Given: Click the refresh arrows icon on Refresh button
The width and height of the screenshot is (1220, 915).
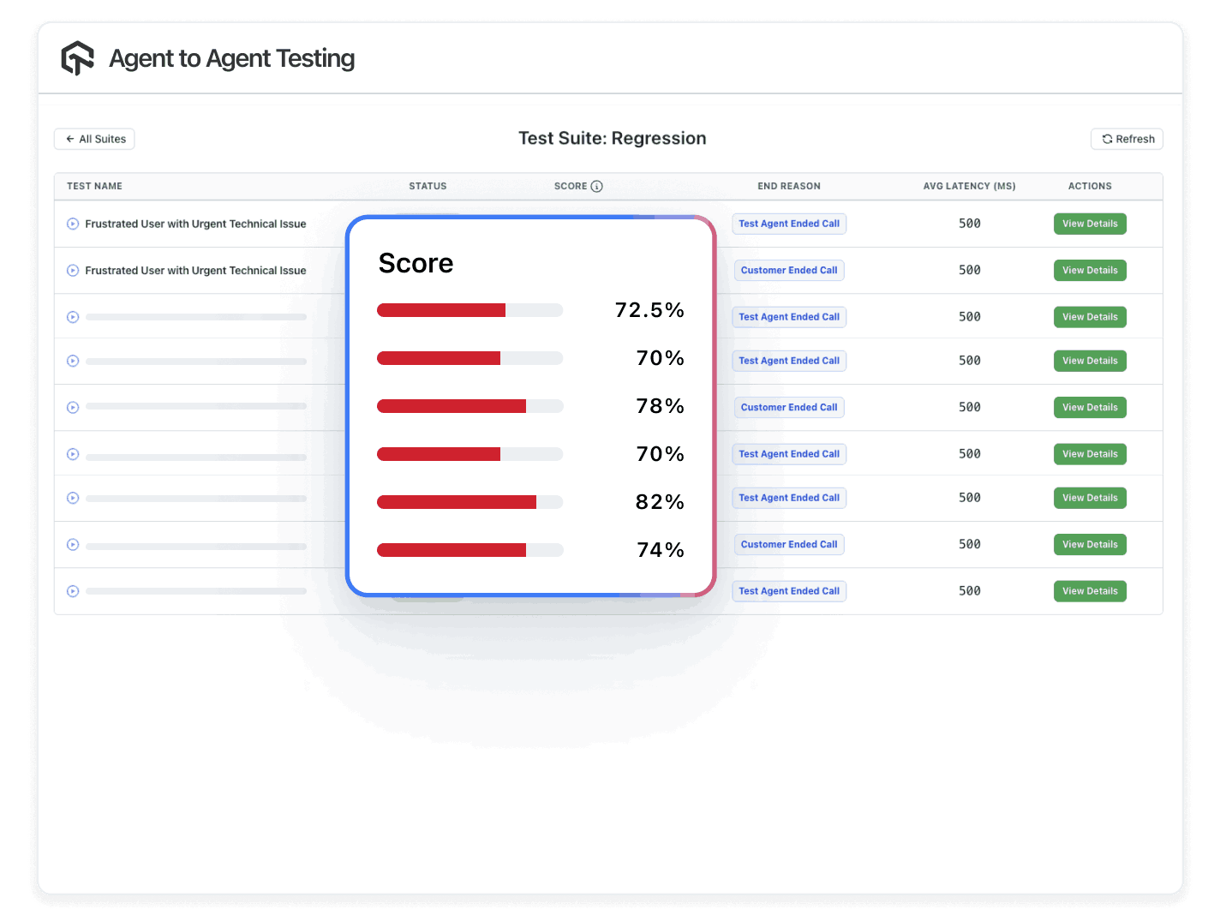Looking at the screenshot, I should point(1106,139).
